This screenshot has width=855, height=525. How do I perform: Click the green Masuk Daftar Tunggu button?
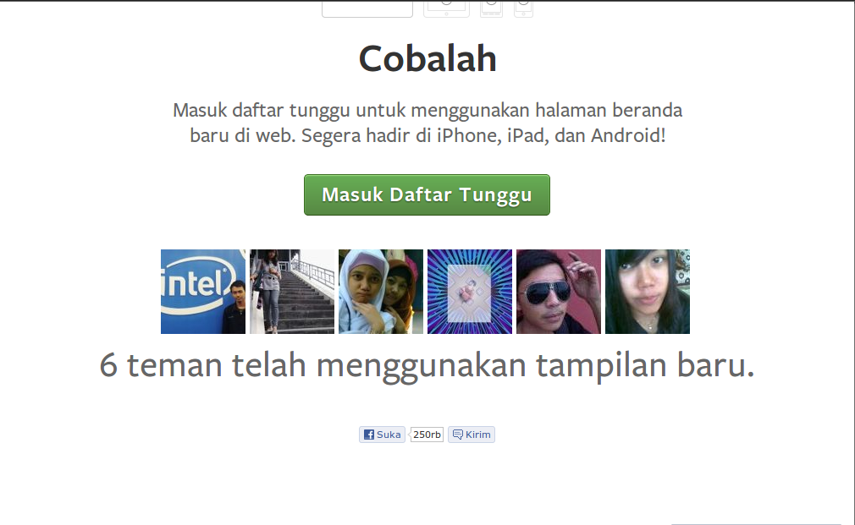(427, 194)
